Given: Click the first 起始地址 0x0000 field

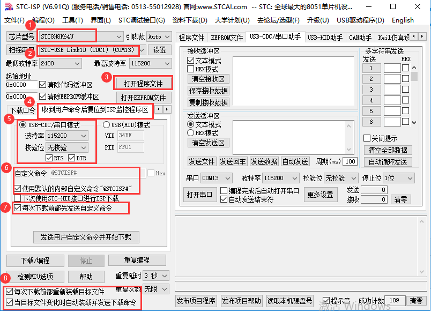Looking at the screenshot, I should tap(21, 85).
